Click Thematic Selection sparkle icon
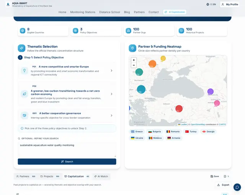Screen dimensions: 245x195 point(21,48)
